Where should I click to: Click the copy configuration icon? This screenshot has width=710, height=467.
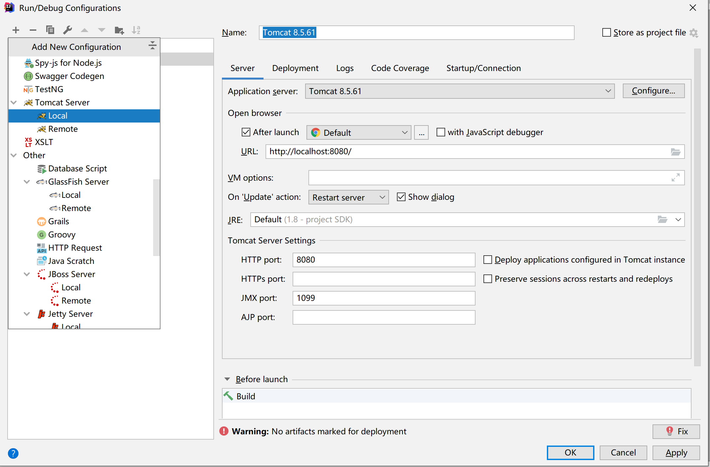coord(50,30)
